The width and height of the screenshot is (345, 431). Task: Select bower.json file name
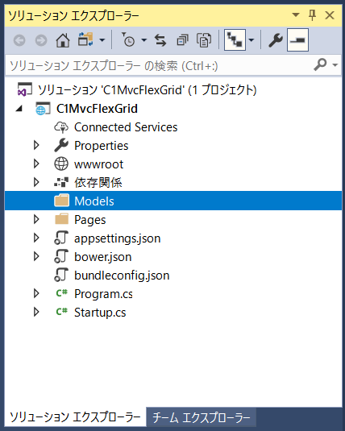tap(103, 257)
